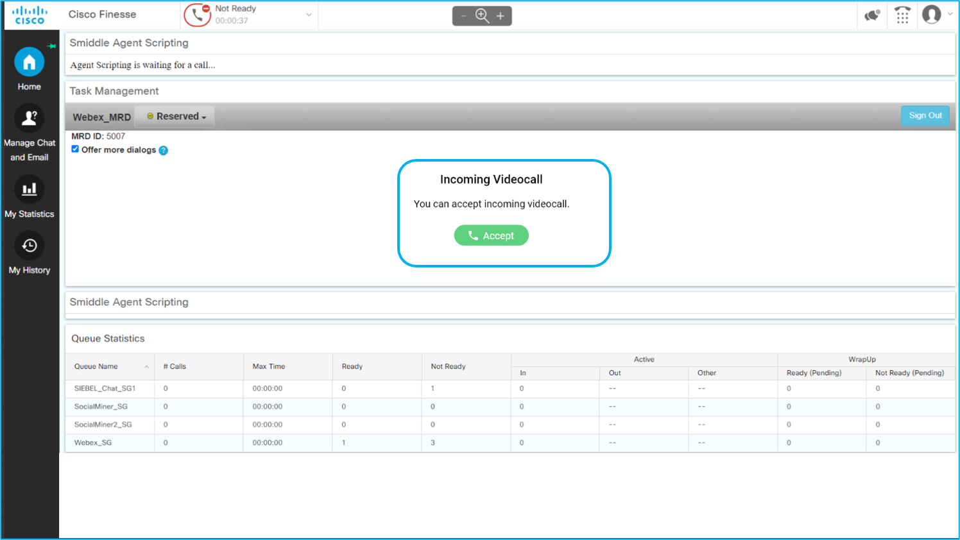Open the My Statistics panel
The image size is (960, 540).
coord(29,189)
